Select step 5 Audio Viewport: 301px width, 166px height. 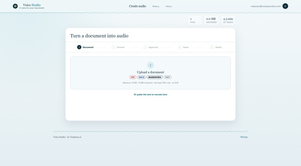[x=216, y=47]
